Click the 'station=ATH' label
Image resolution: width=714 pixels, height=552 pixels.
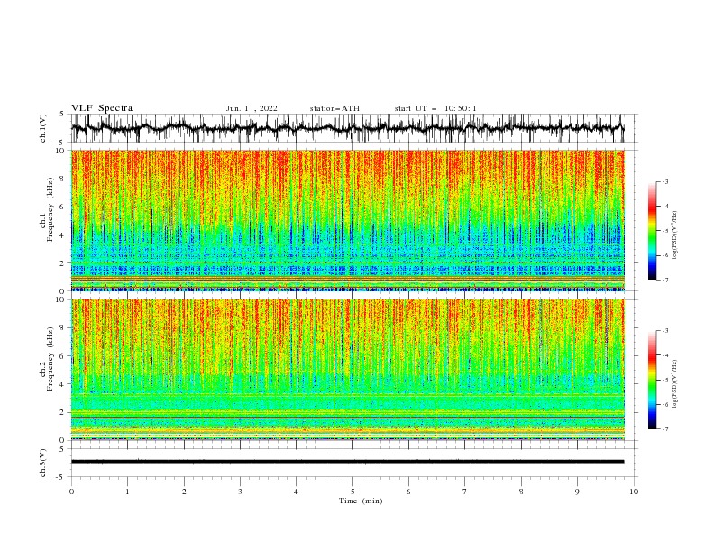pos(334,108)
